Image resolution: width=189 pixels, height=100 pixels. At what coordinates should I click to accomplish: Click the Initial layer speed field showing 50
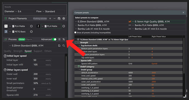pyautogui.click(x=42, y=60)
